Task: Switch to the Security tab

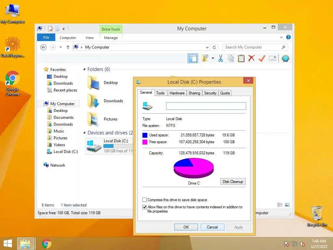Action: (x=210, y=93)
